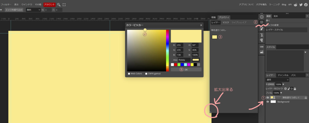Click the red アカウント button
This screenshot has width=309, height=123.
click(49, 5)
